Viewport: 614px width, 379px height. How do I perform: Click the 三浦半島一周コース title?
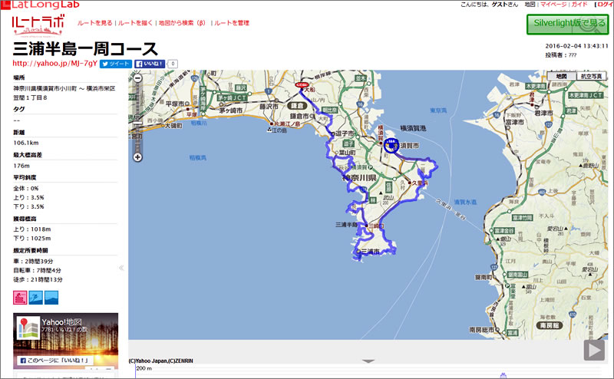85,49
